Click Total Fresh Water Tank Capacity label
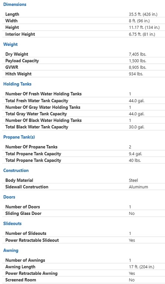Screen dimensions: 165x284 pyautogui.click(x=37, y=101)
